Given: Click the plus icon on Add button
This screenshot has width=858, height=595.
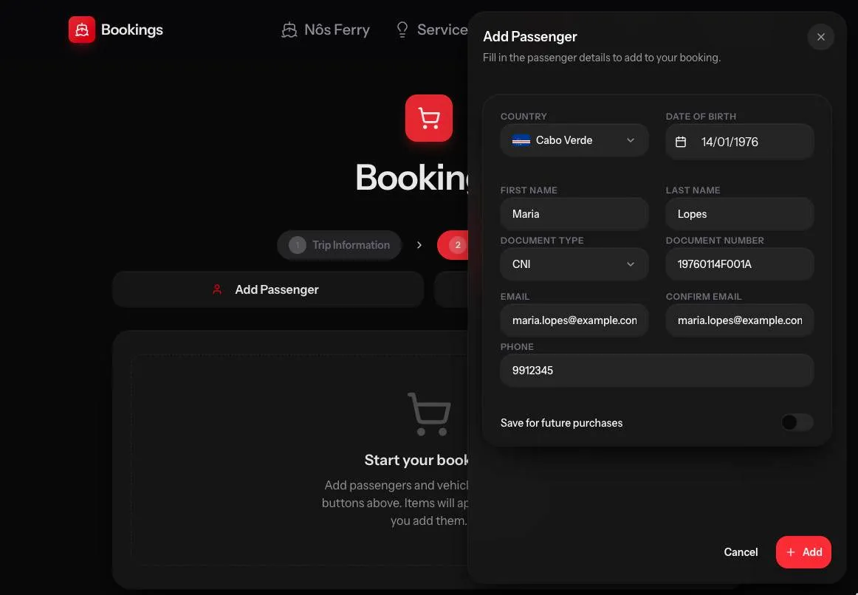Looking at the screenshot, I should click(791, 552).
